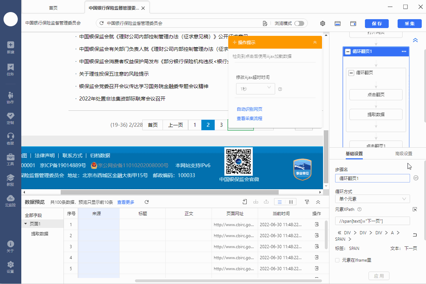This screenshot has width=426, height=284.
Task: Click the double-left chevron in XPath breadcrumb
Action: click(x=339, y=233)
